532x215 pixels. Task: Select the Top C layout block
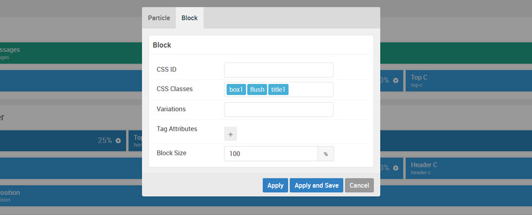[x=469, y=81]
